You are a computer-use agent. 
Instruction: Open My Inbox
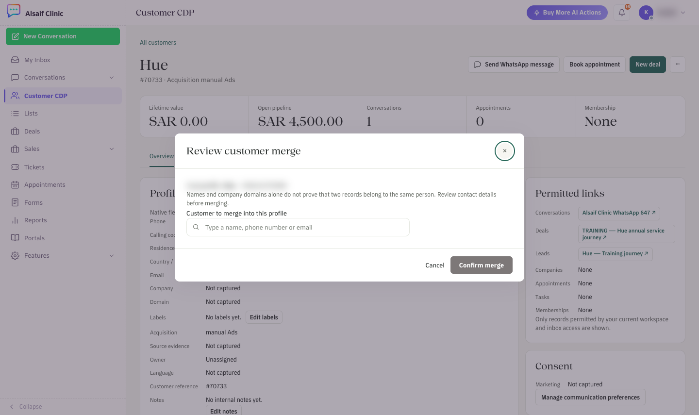coord(63,60)
